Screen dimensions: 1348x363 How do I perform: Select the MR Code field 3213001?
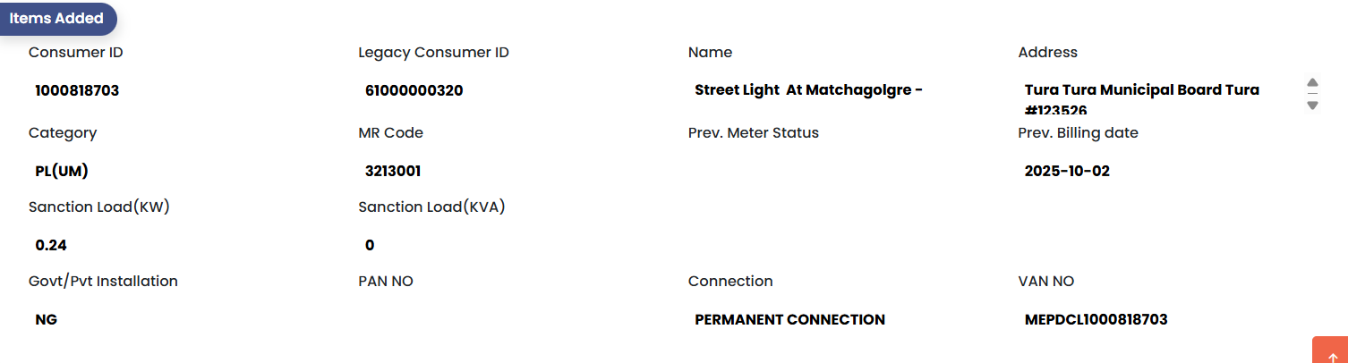[508, 171]
